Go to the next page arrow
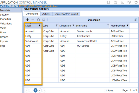This screenshot has height=93, width=139. pyautogui.click(x=40, y=90)
